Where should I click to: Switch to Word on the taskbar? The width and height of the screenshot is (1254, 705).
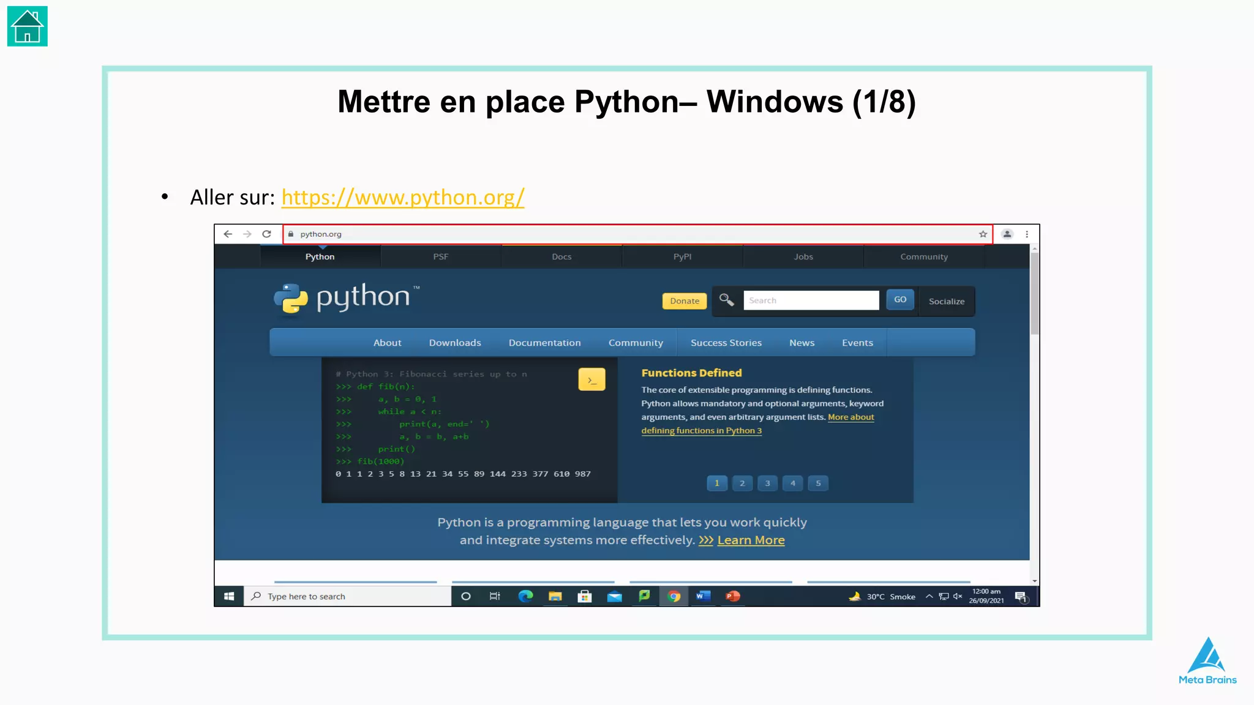(x=703, y=596)
